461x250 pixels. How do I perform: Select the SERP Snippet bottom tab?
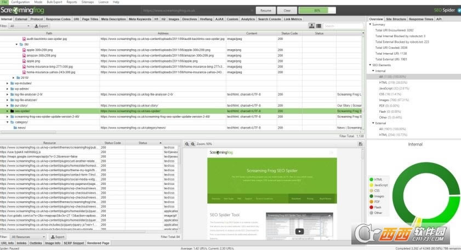[74, 243]
